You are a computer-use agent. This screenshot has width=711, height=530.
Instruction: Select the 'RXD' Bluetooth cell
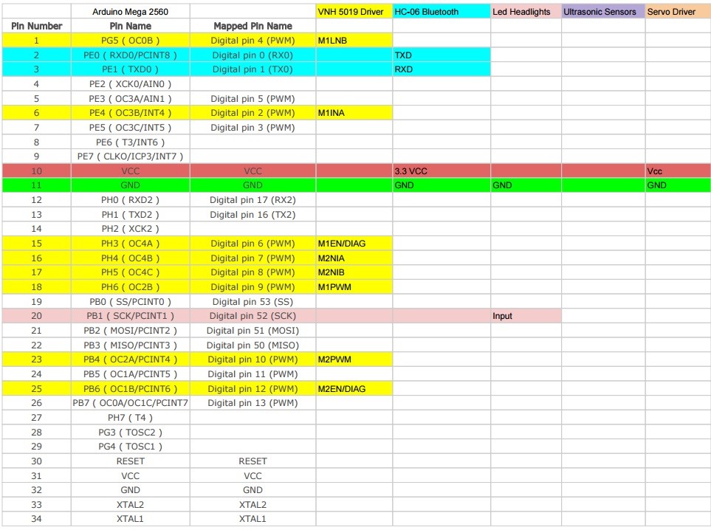click(442, 69)
